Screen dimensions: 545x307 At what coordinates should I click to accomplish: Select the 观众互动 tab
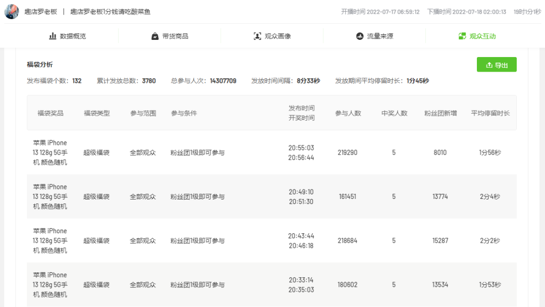click(477, 36)
